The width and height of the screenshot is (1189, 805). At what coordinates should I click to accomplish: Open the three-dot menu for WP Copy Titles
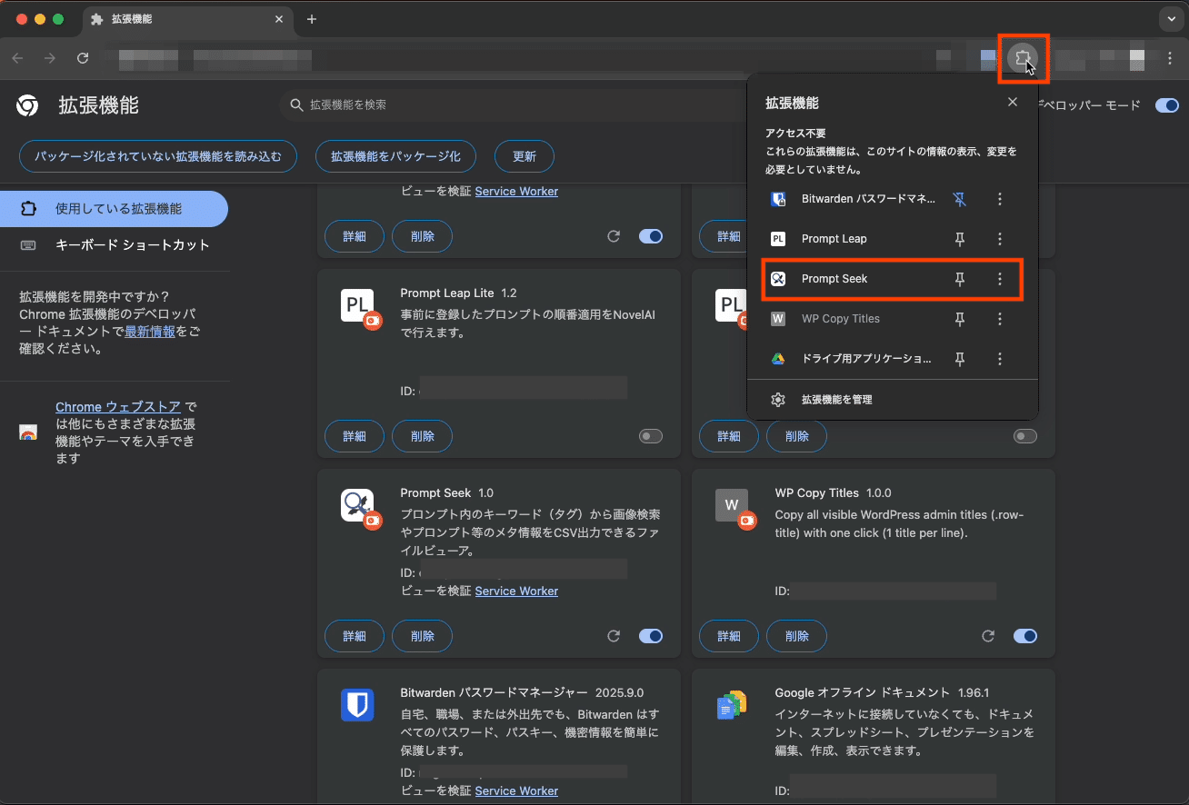1000,319
